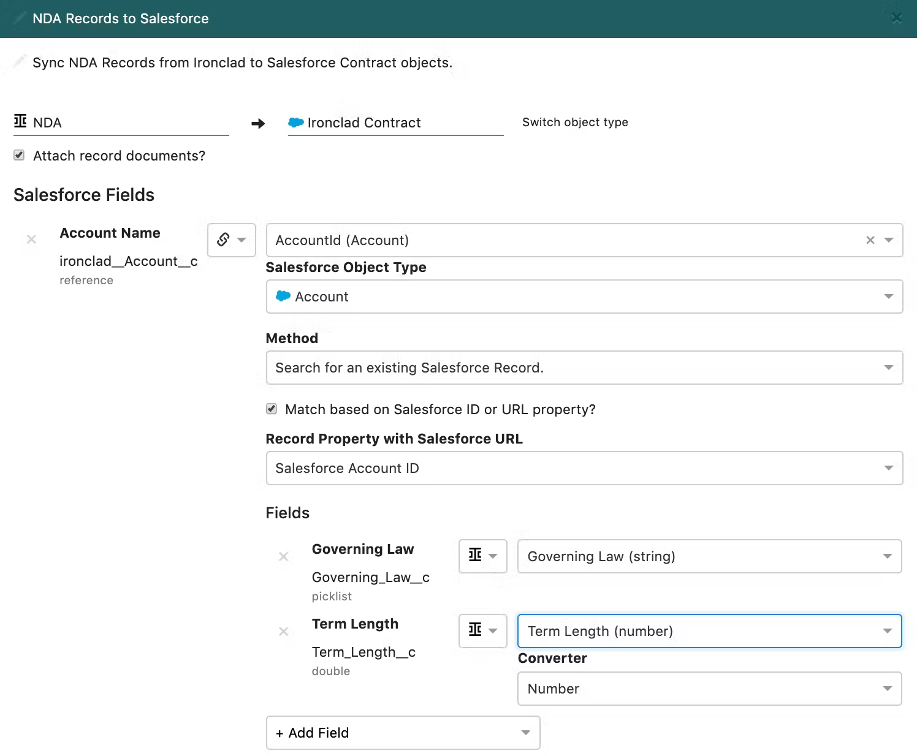This screenshot has width=917, height=756.
Task: Click the Ironclad logo icon next to NDA
Action: tap(20, 121)
